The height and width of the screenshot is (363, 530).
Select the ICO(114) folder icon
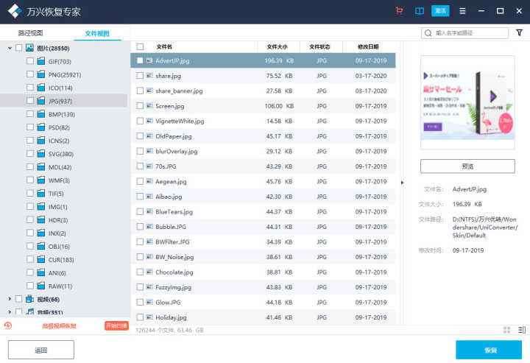pyautogui.click(x=41, y=88)
